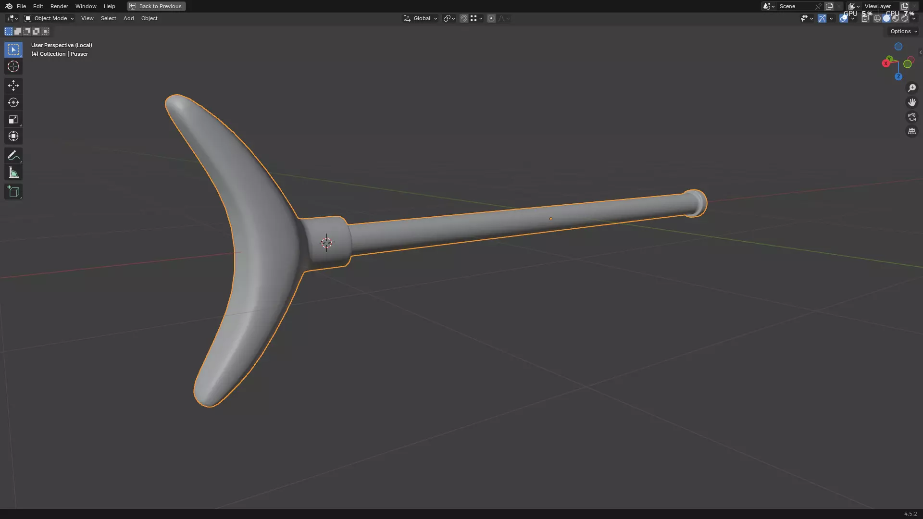Screen dimensions: 923x519
Task: Open the Render menu
Action: coord(59,6)
